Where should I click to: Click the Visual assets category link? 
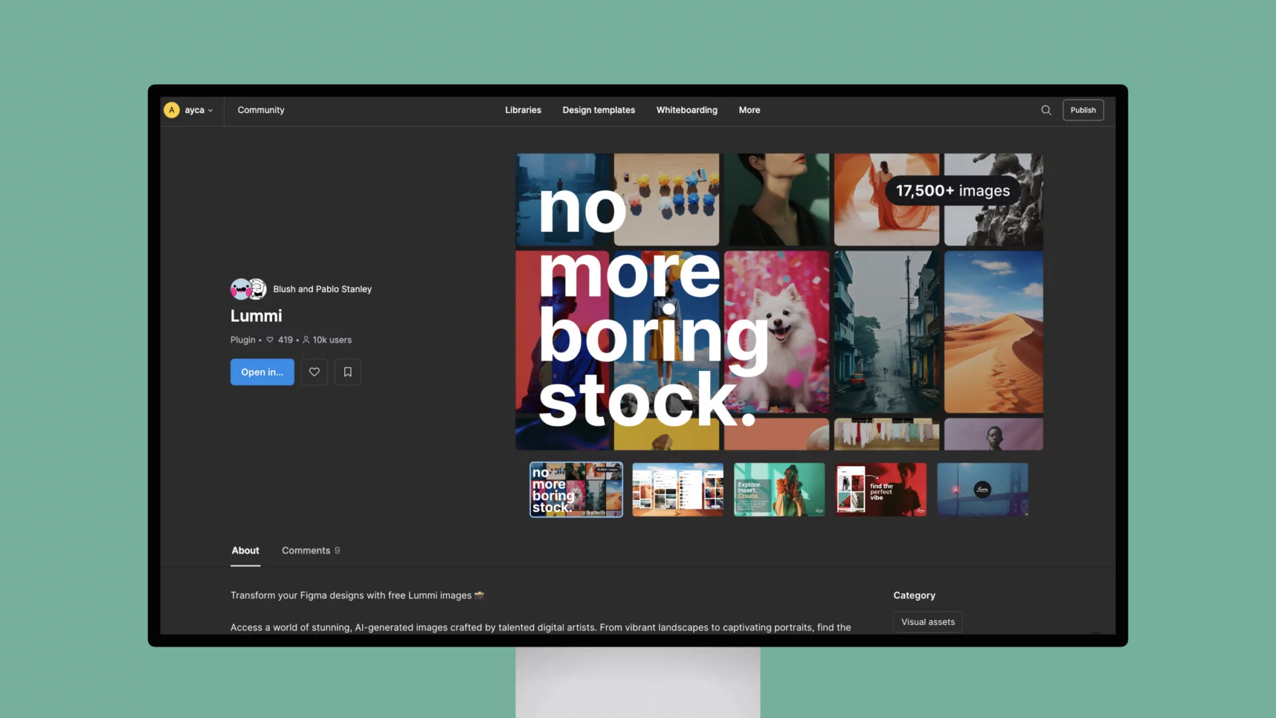tap(927, 622)
